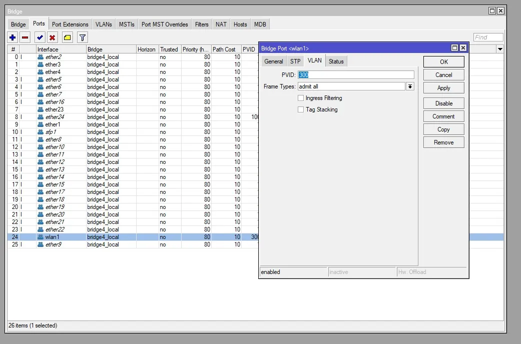Click the wlan1 interface icon in row 24

41,237
